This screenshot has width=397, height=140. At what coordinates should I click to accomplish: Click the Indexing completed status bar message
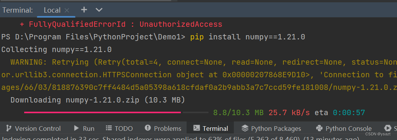click(x=180, y=138)
